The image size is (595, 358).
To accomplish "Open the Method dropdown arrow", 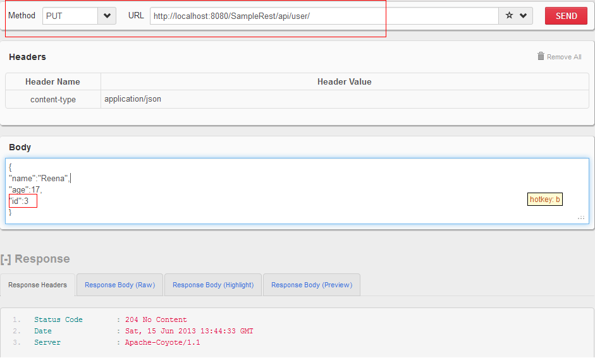I will click(x=107, y=16).
